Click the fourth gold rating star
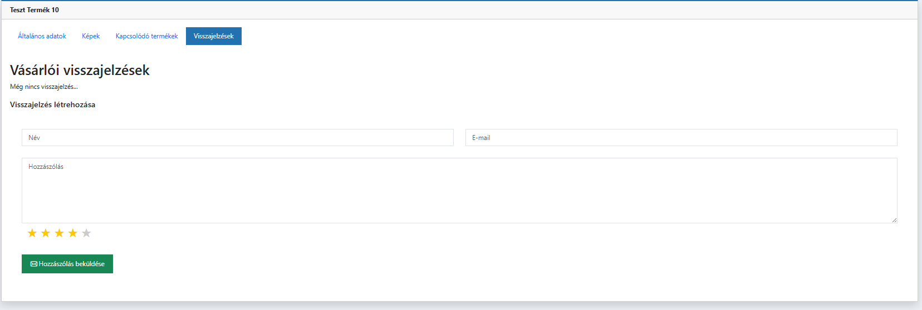The width and height of the screenshot is (922, 310). coord(73,233)
